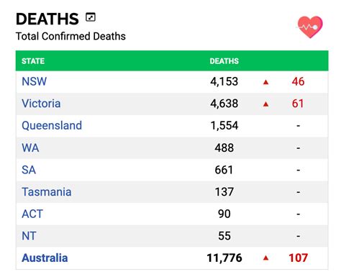Click the NSW increase value 46
The image size is (341, 277).
pyautogui.click(x=298, y=81)
